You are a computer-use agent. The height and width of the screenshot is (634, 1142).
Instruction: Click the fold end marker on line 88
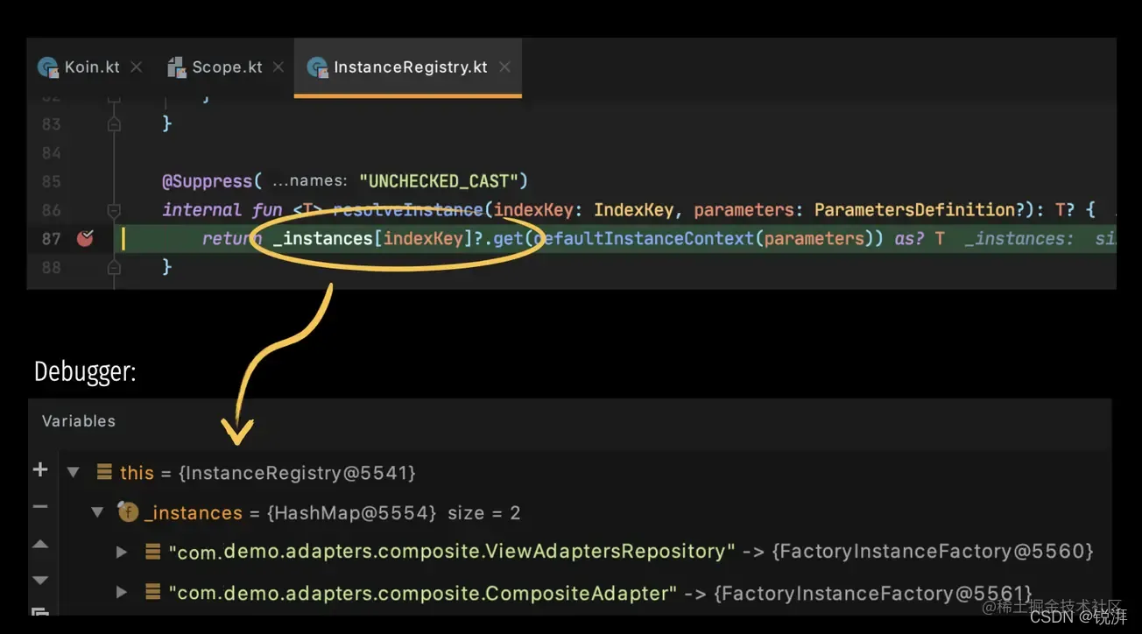click(114, 266)
